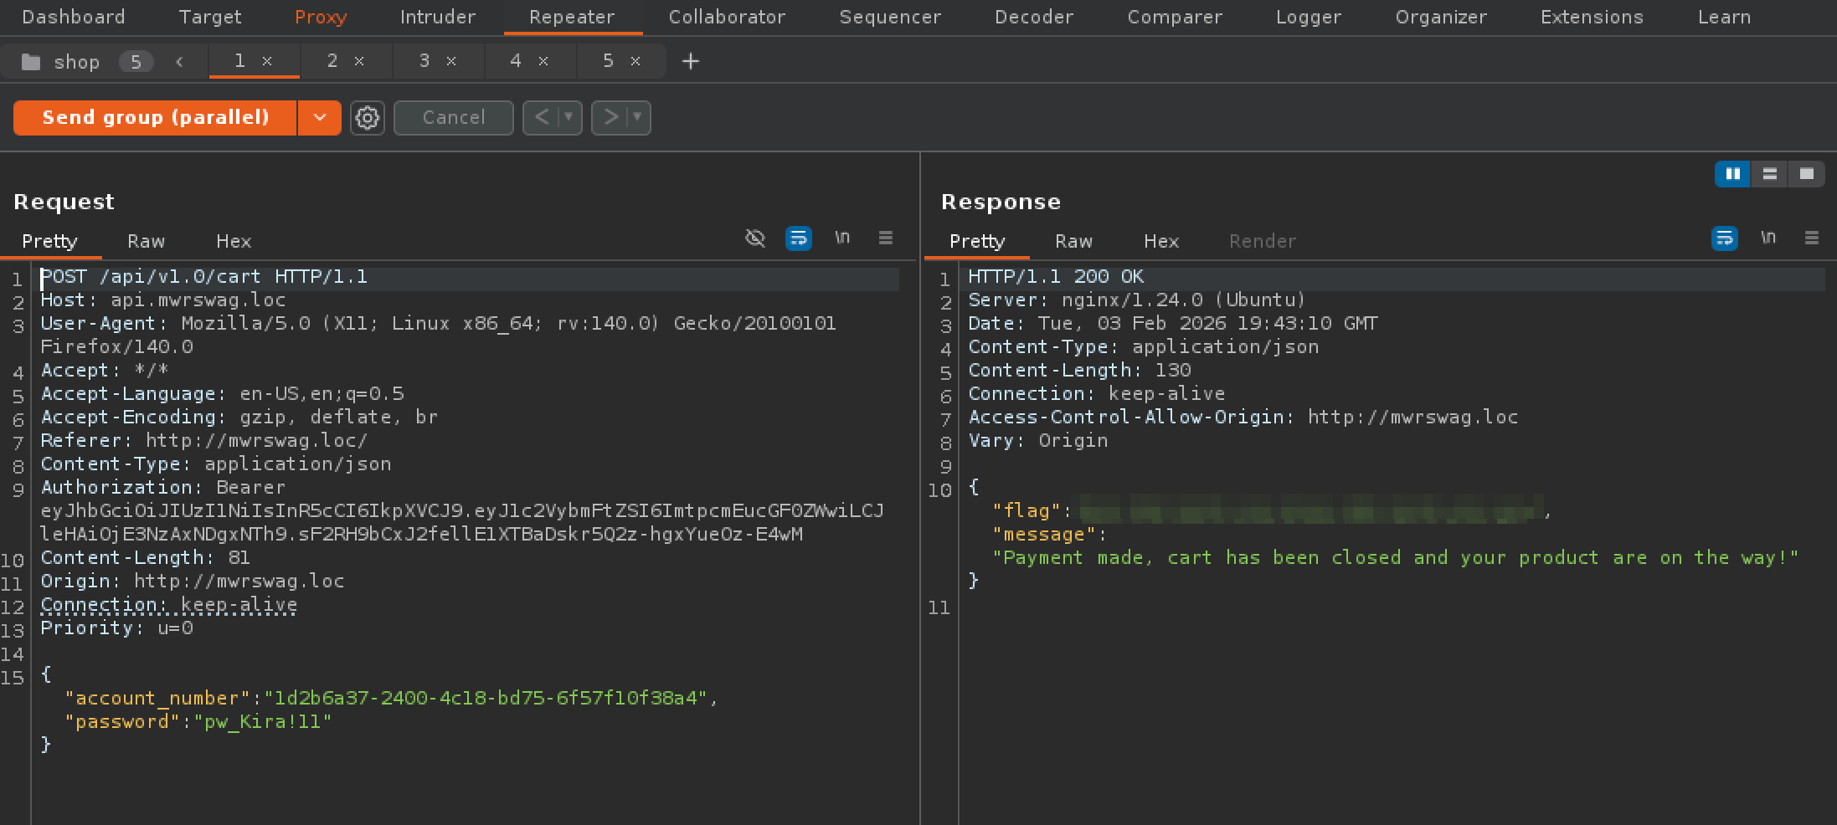
Task: Open the Raw view of the Response
Action: tap(1073, 241)
